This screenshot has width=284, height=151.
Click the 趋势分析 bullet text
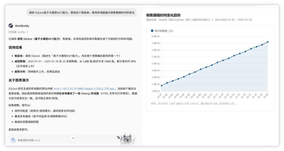(x=37, y=72)
